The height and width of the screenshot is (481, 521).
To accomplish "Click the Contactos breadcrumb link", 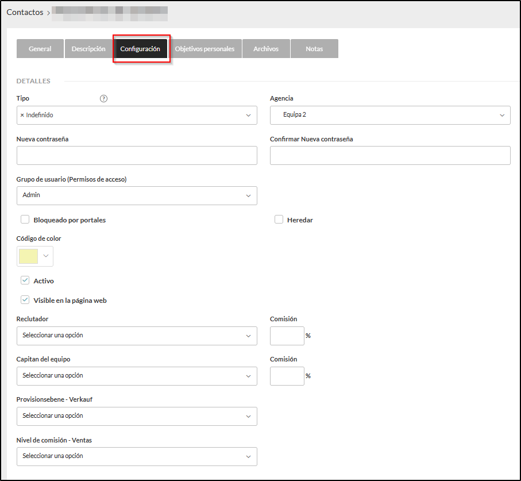I will point(25,12).
